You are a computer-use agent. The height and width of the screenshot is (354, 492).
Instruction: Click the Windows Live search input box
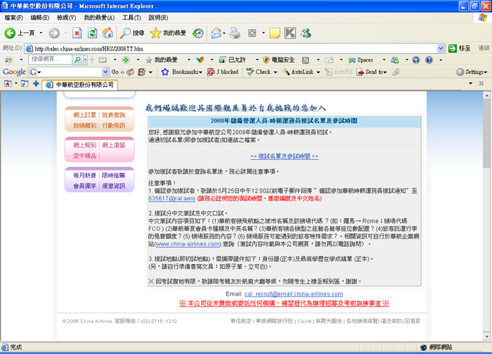coord(50,59)
